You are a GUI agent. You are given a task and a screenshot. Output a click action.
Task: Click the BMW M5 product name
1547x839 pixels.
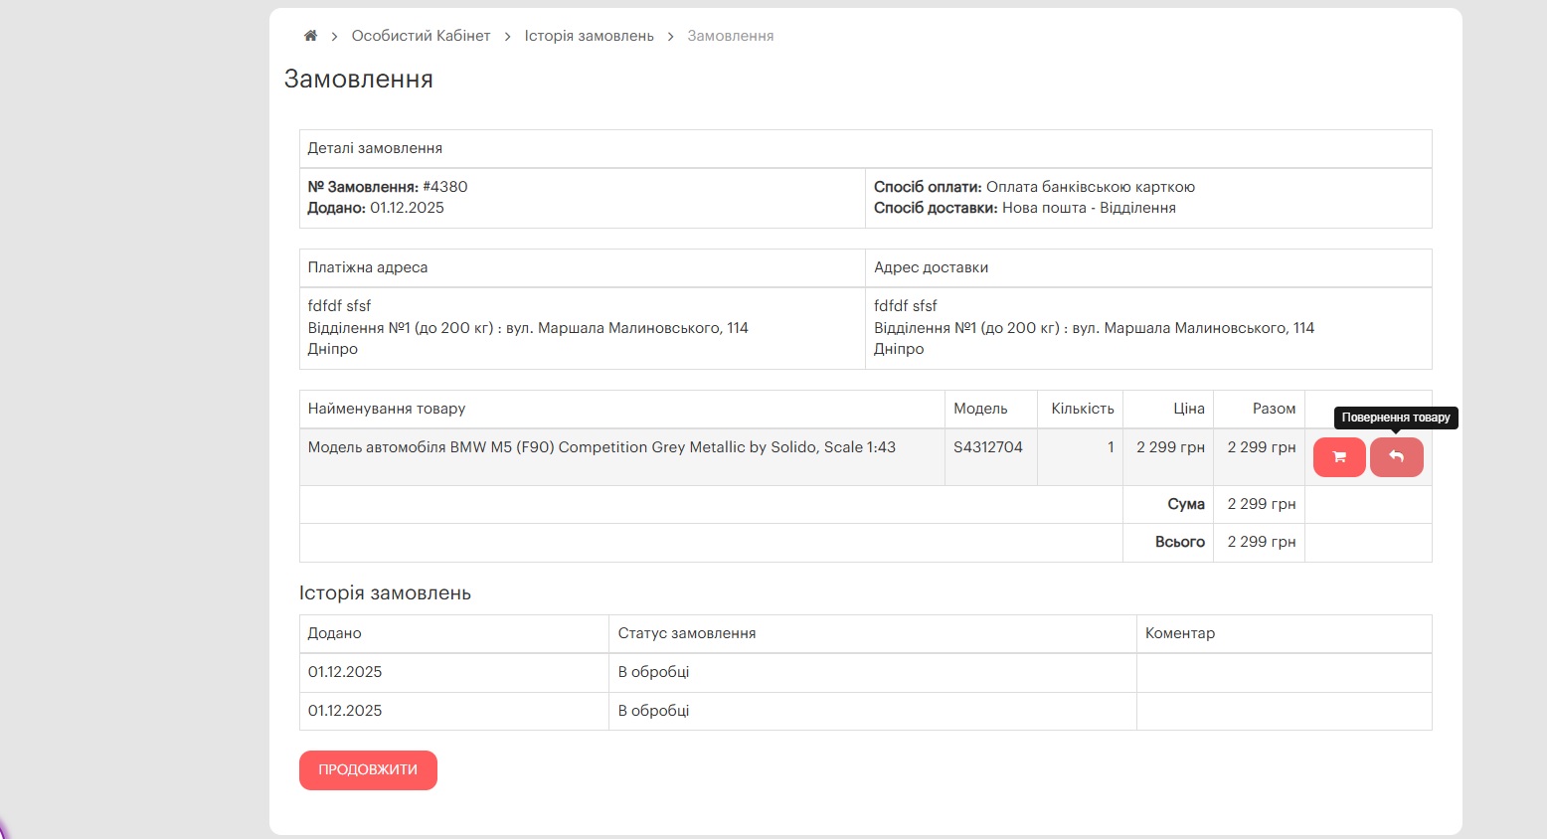[602, 447]
